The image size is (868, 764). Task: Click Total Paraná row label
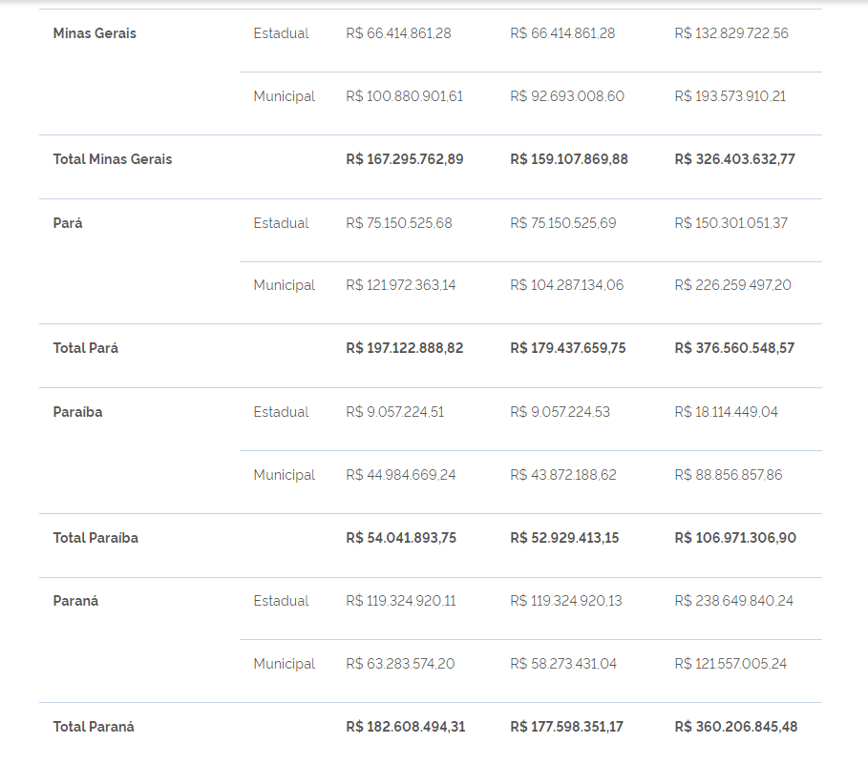(x=94, y=727)
